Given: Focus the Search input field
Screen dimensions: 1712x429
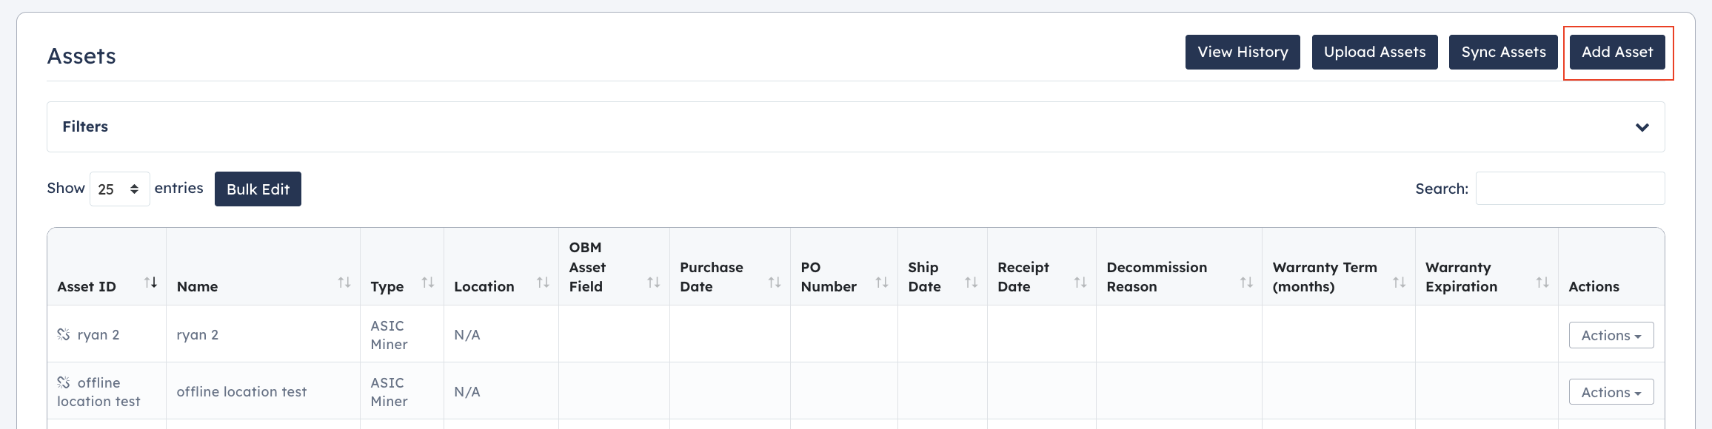Looking at the screenshot, I should pos(1570,189).
